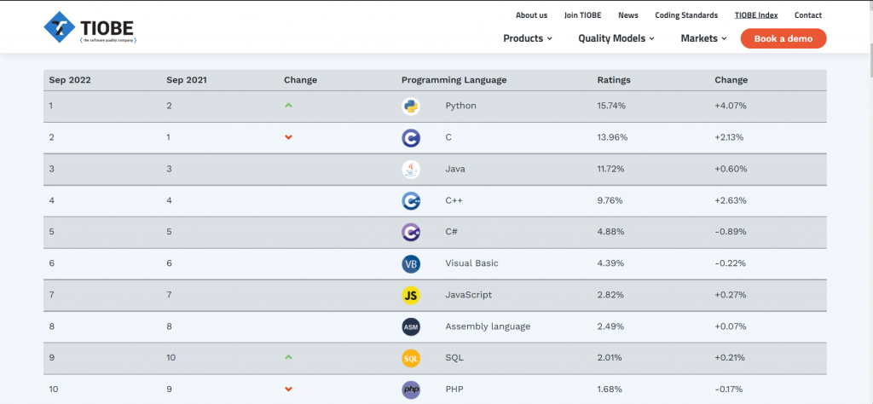873x404 pixels.
Task: Click the PHP language logo icon
Action: [x=411, y=390]
